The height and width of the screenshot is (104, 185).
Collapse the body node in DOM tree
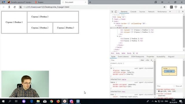(x=112, y=21)
